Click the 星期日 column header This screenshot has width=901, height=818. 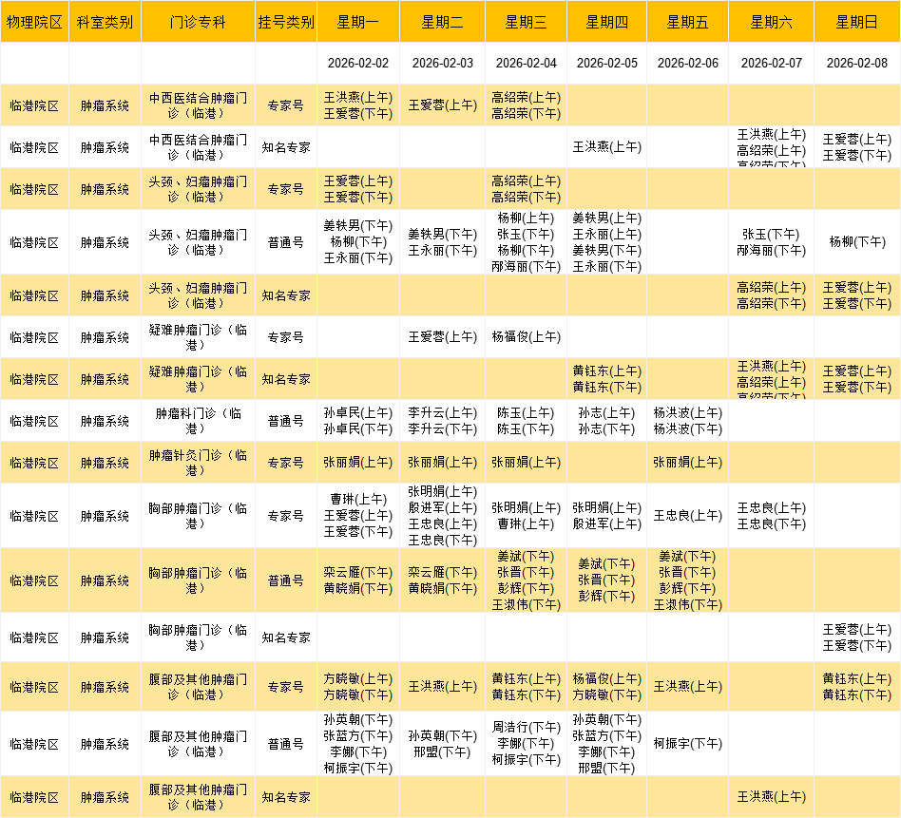pyautogui.click(x=856, y=22)
